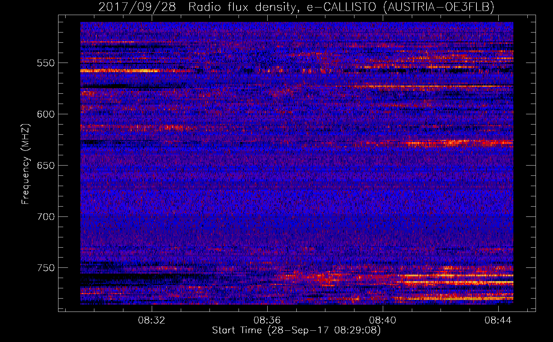
Task: Click the 08:44 time tick label
Action: (x=498, y=320)
